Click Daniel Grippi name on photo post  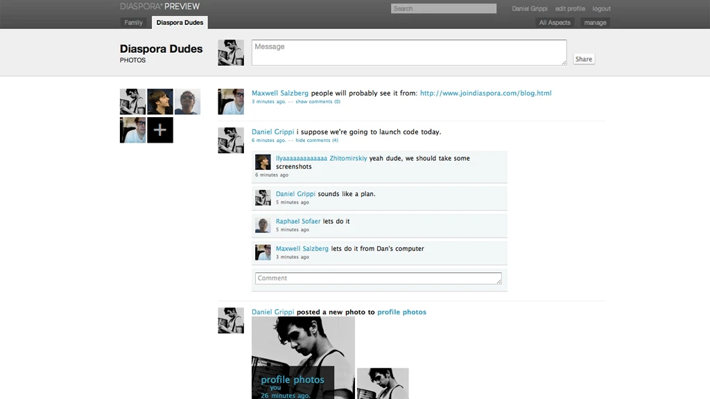pos(272,312)
